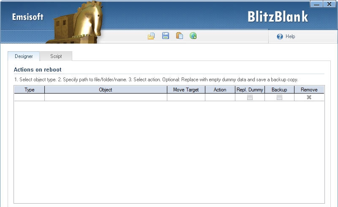Image resolution: width=338 pixels, height=207 pixels.
Task: Open a script file via folder icon
Action: [151, 36]
